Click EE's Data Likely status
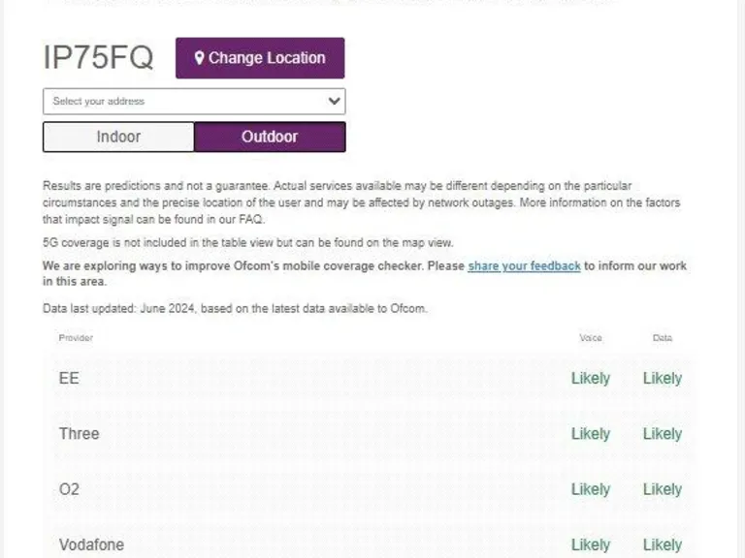This screenshot has width=745, height=558. (663, 378)
